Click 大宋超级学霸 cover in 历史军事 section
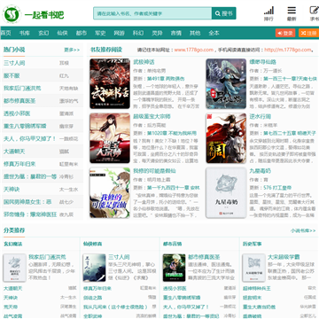 [253, 268]
